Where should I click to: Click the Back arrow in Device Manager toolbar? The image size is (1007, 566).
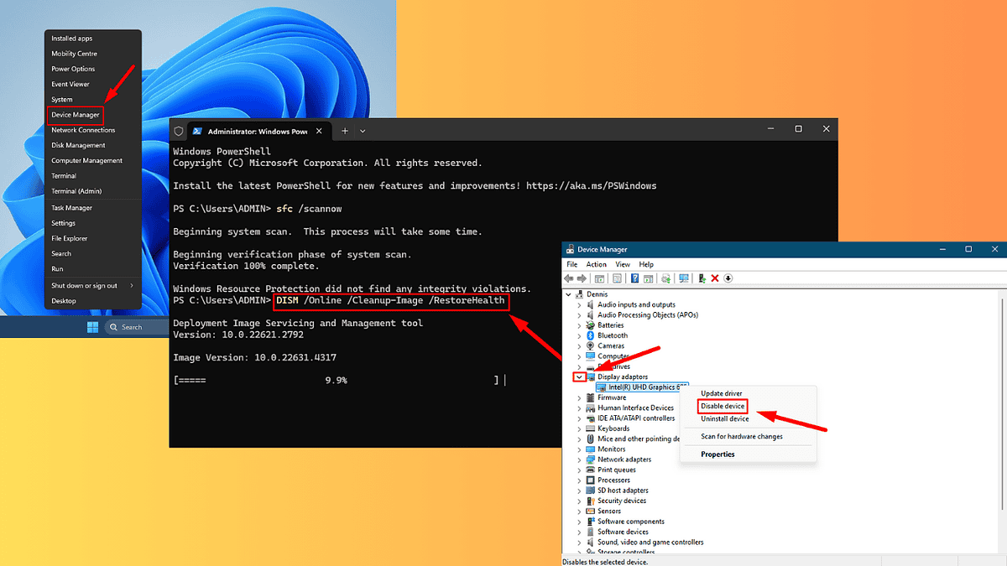[569, 278]
